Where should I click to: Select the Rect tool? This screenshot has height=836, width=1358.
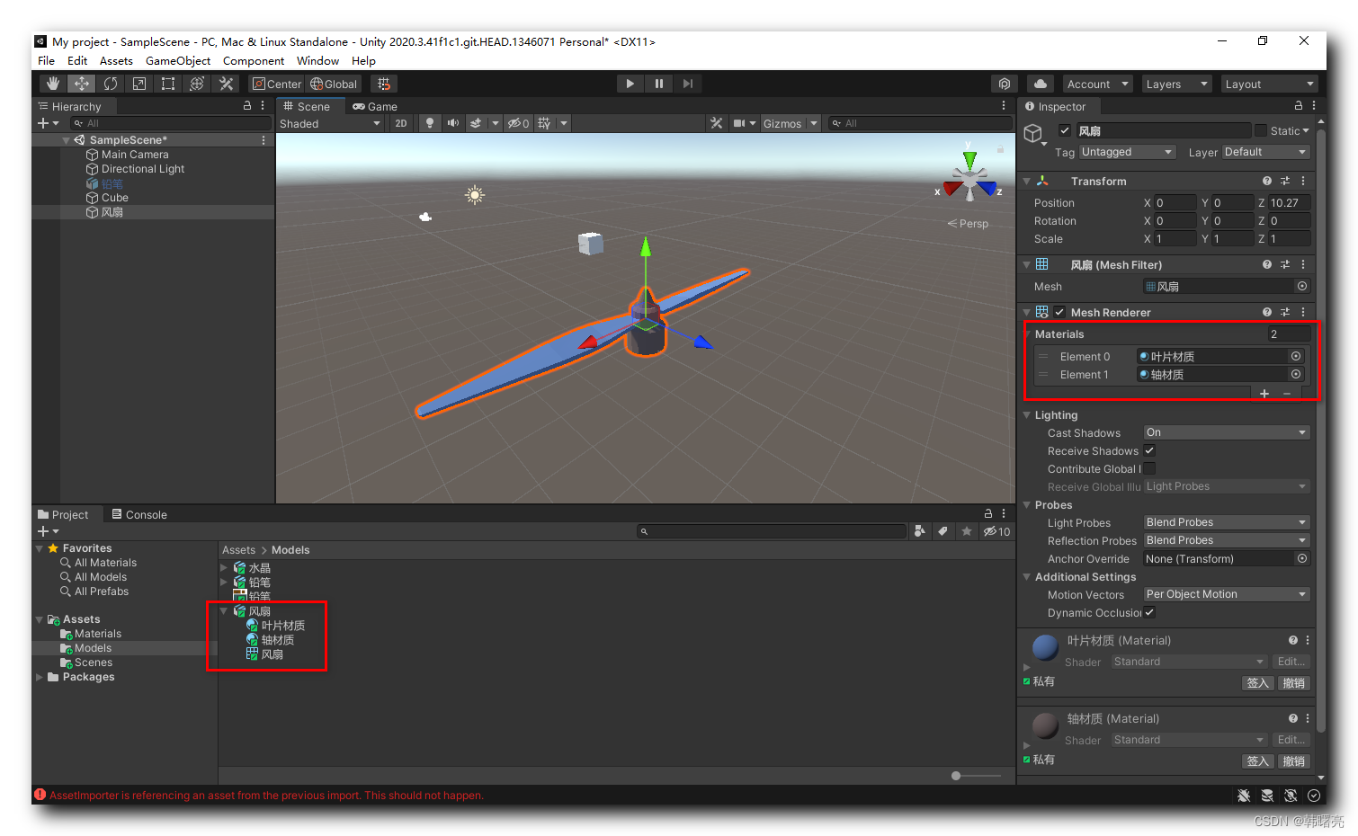[168, 84]
